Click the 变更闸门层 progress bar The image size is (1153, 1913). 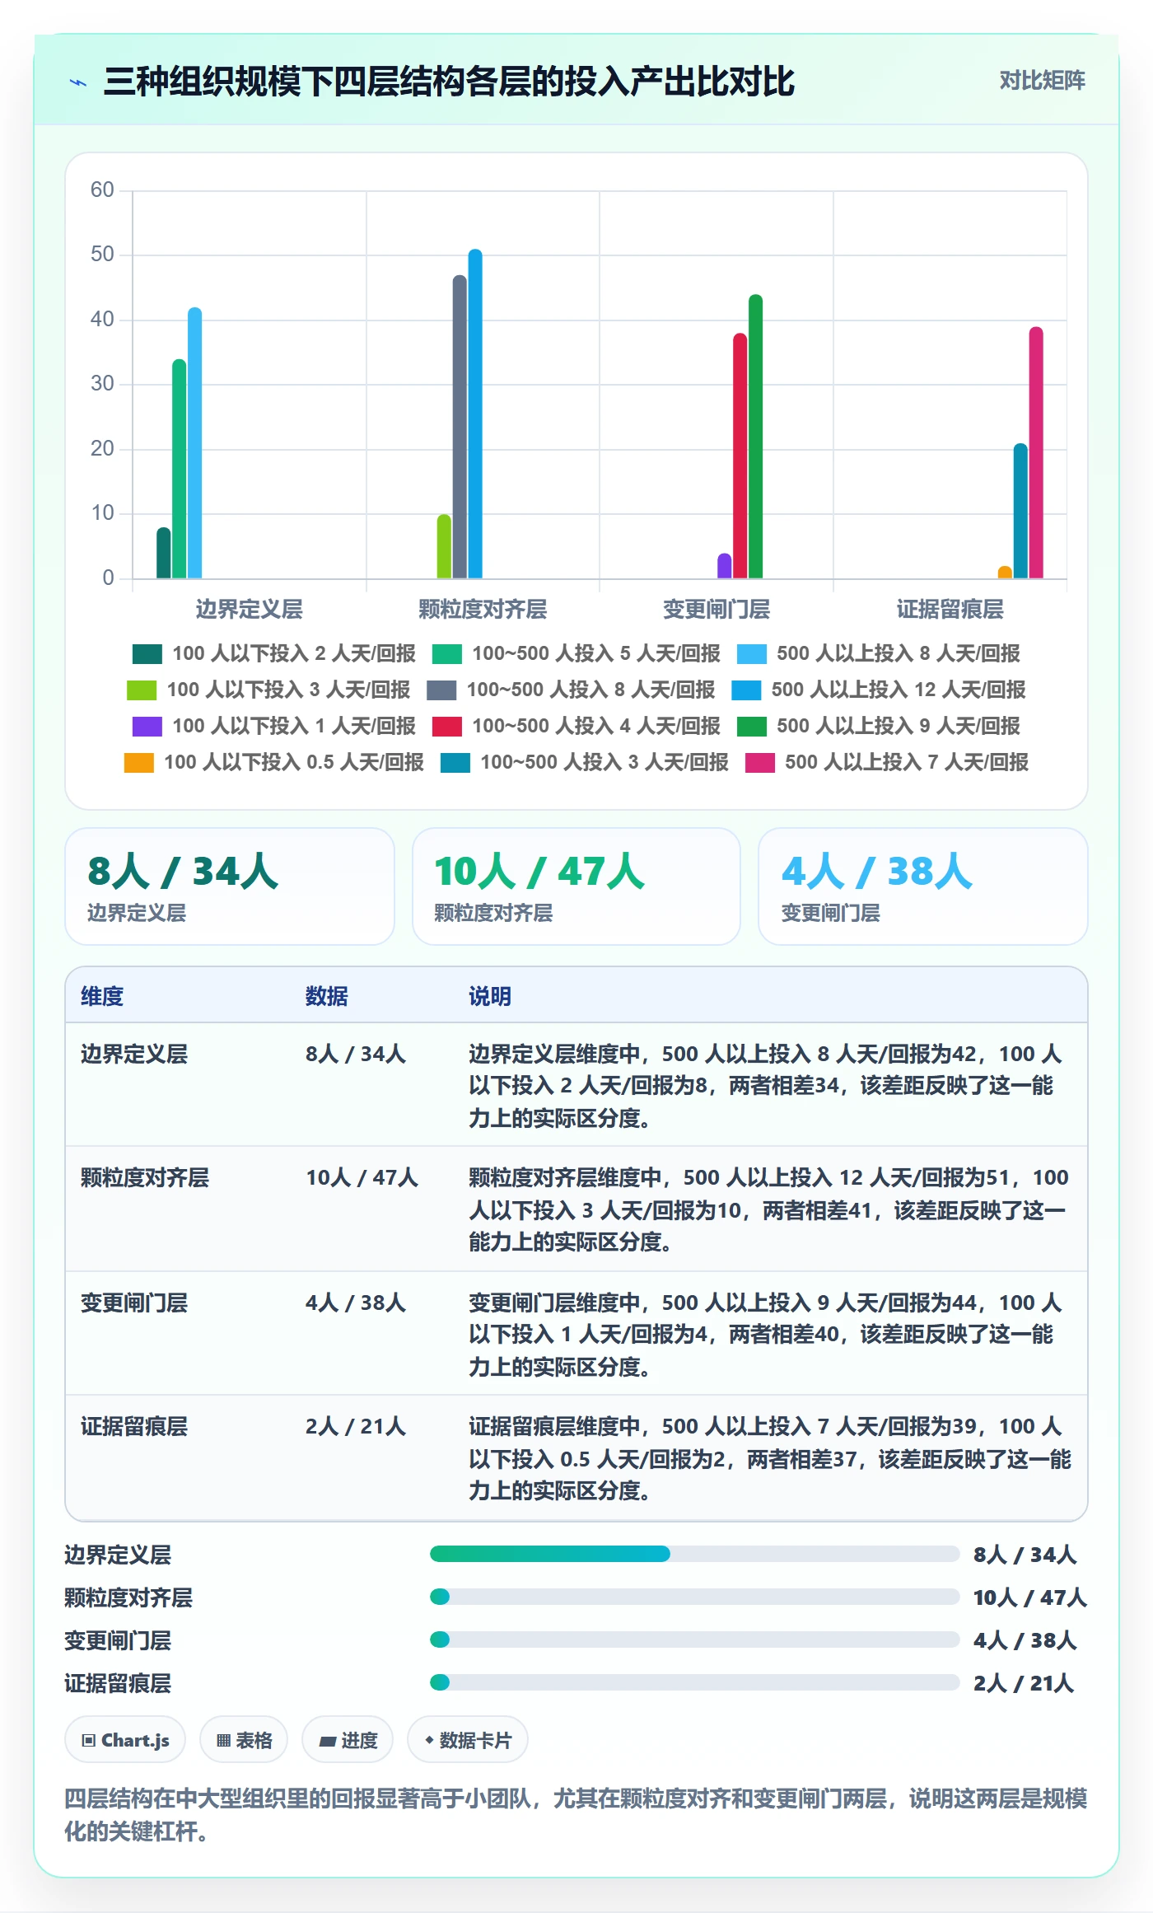(694, 1639)
